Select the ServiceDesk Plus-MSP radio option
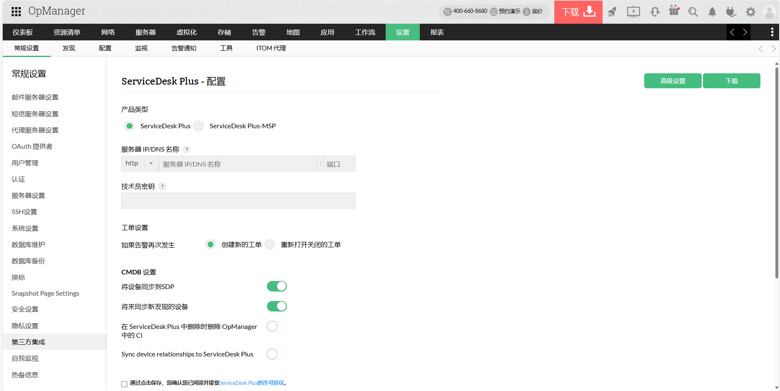780x391 pixels. point(199,126)
